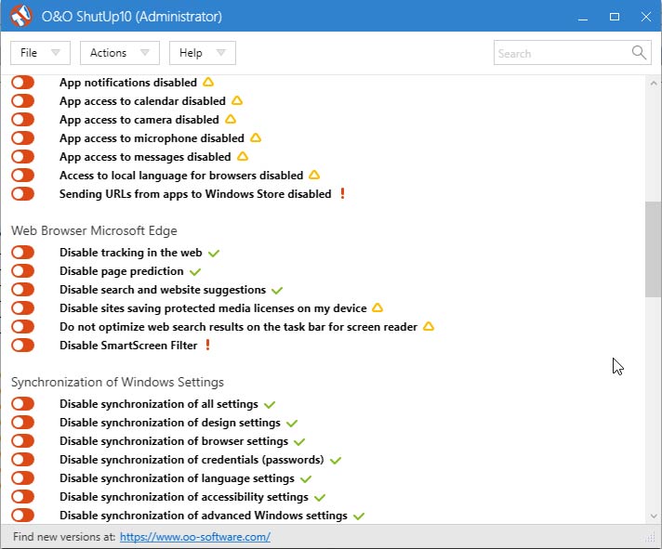Click the Disable SmartScreen Filter label

(128, 346)
